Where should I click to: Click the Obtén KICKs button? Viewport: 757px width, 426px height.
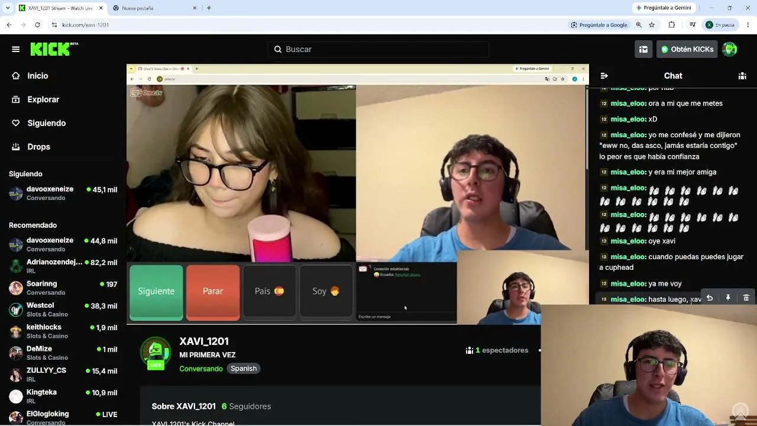tap(687, 49)
